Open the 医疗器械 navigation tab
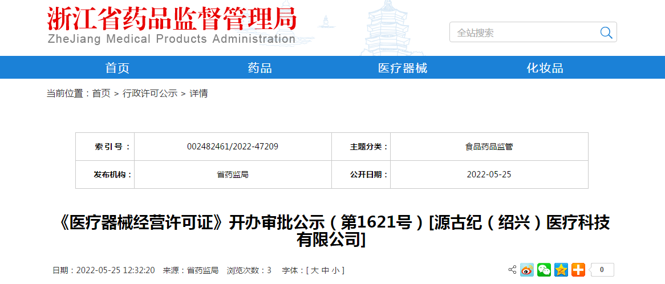The height and width of the screenshot is (284, 665). tap(403, 68)
